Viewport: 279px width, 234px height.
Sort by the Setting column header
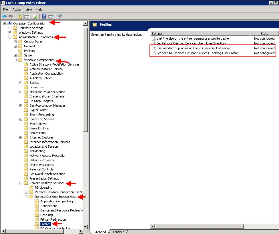click(x=200, y=34)
